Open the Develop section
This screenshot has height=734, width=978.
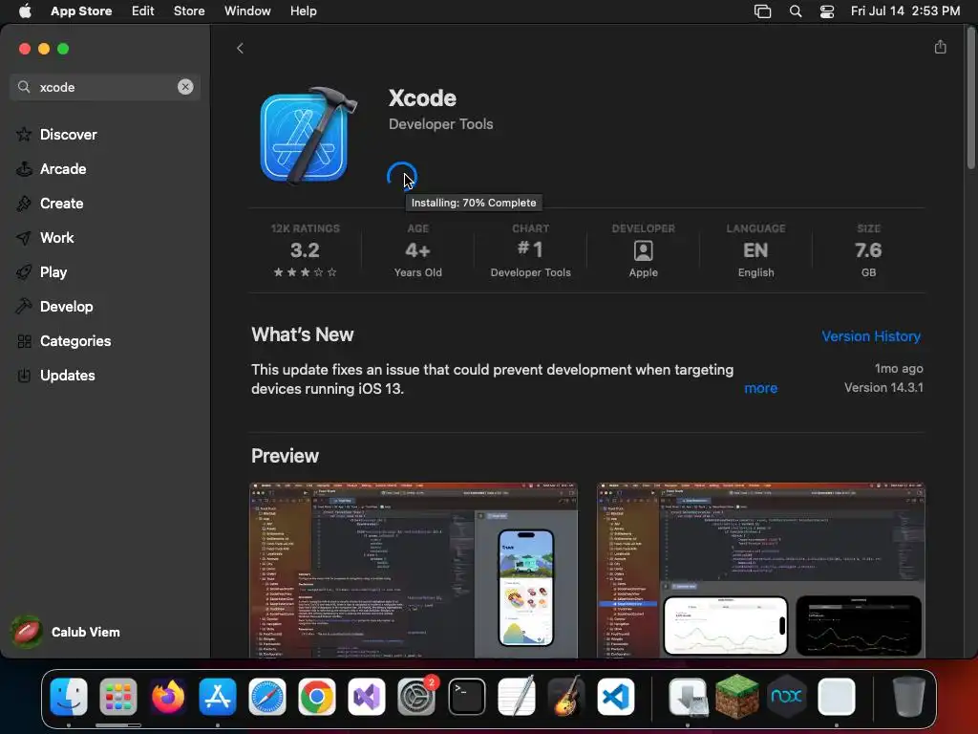(66, 307)
